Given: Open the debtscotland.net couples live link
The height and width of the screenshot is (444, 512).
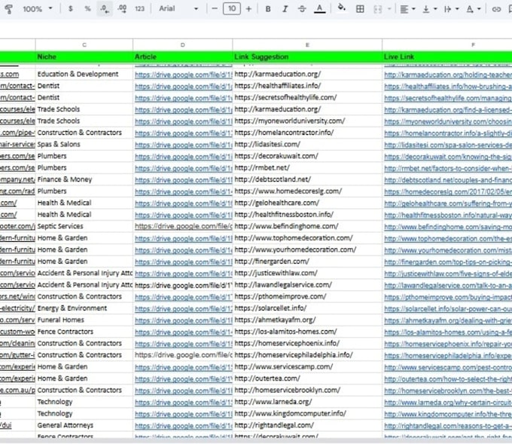Looking at the screenshot, I should point(448,180).
